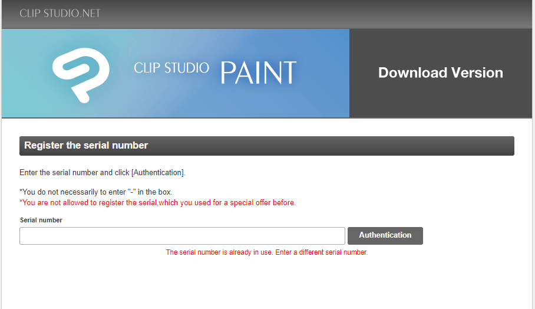
Task: Click the Serial number field label
Action: coord(41,220)
